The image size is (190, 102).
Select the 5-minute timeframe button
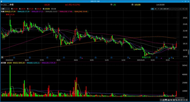(177, 9)
